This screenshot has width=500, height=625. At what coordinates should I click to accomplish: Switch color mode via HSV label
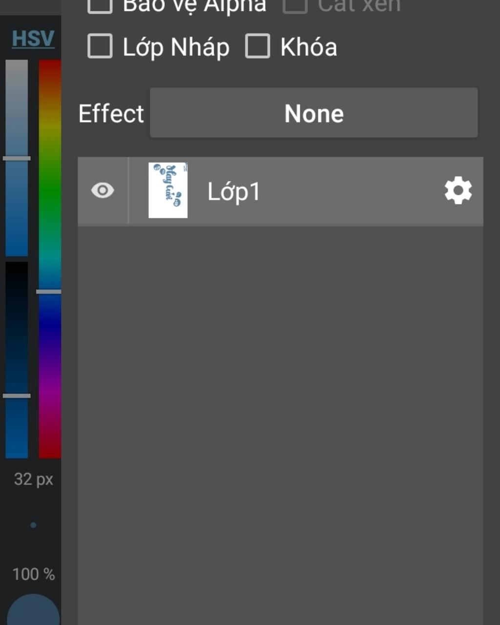pos(33,38)
